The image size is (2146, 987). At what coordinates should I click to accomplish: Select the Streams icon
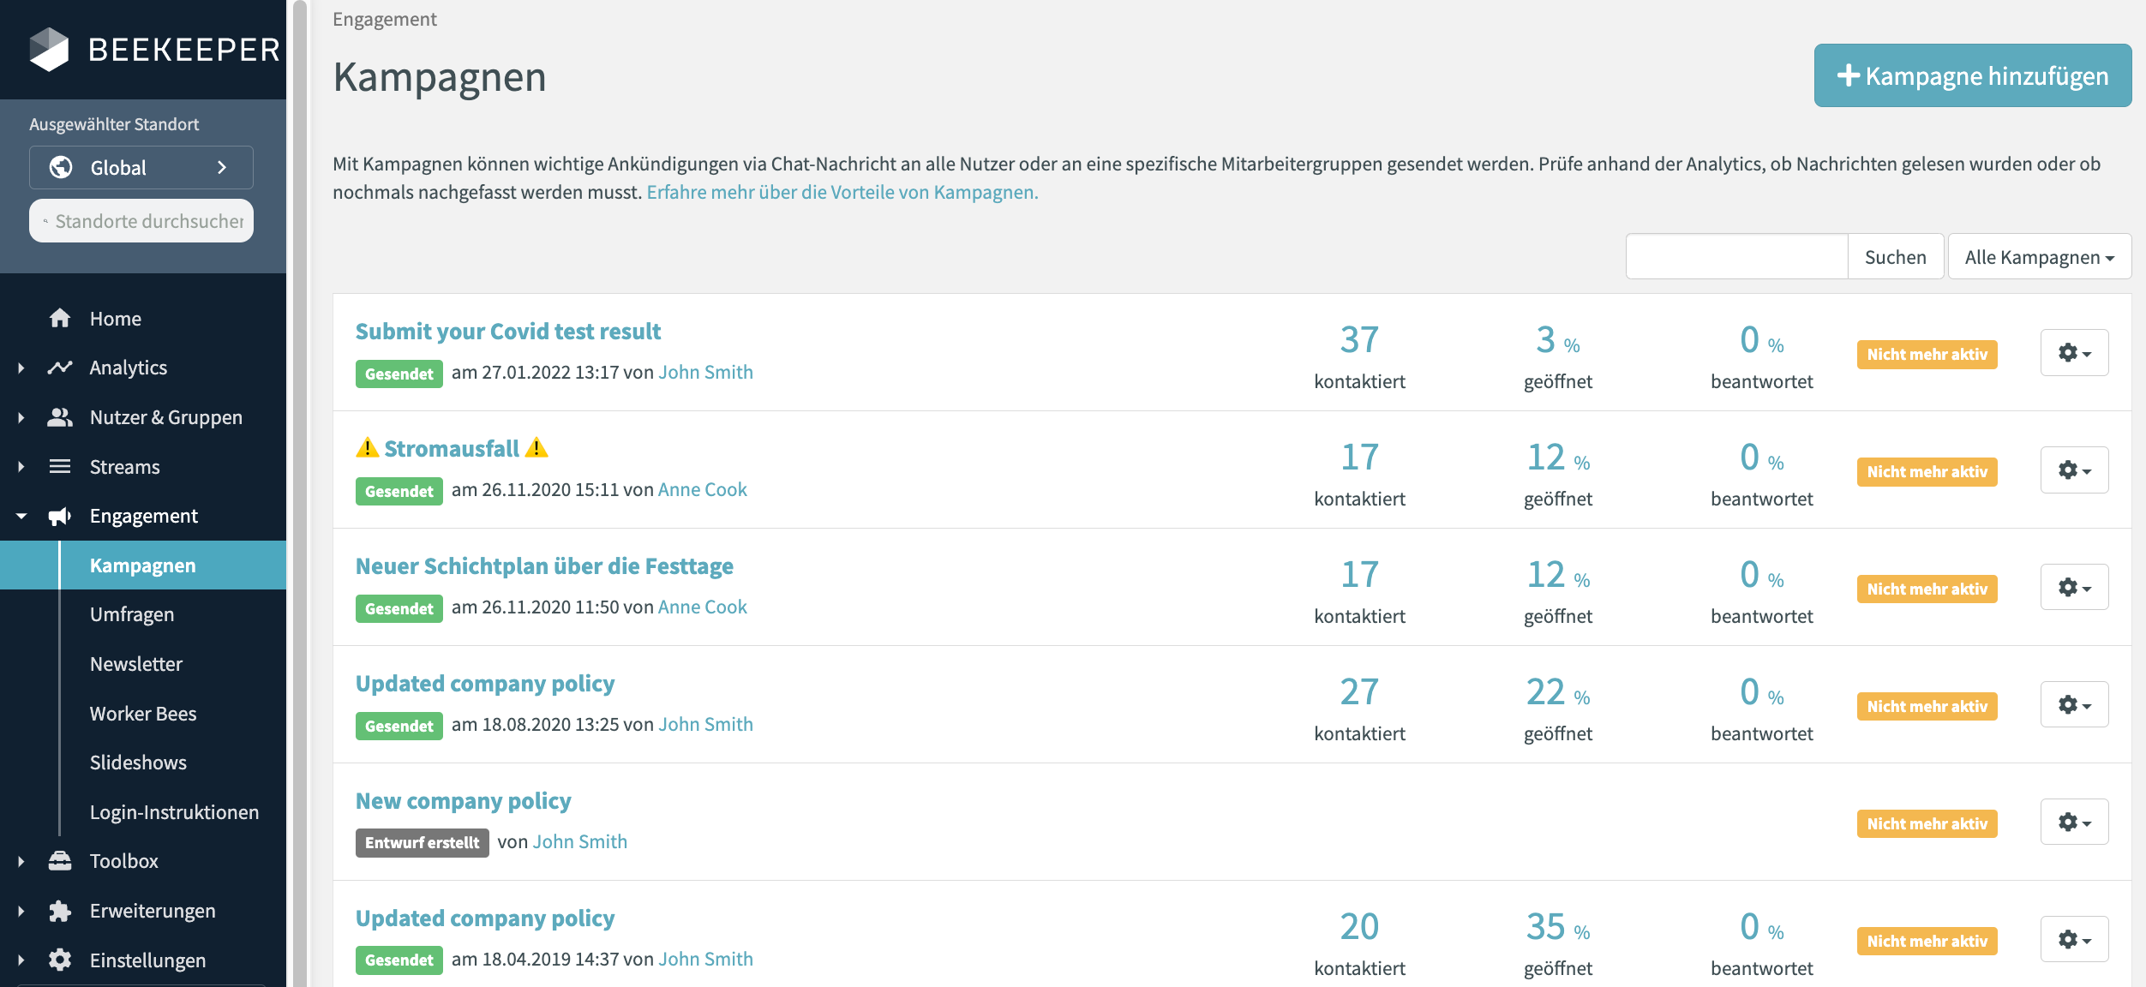pos(58,466)
